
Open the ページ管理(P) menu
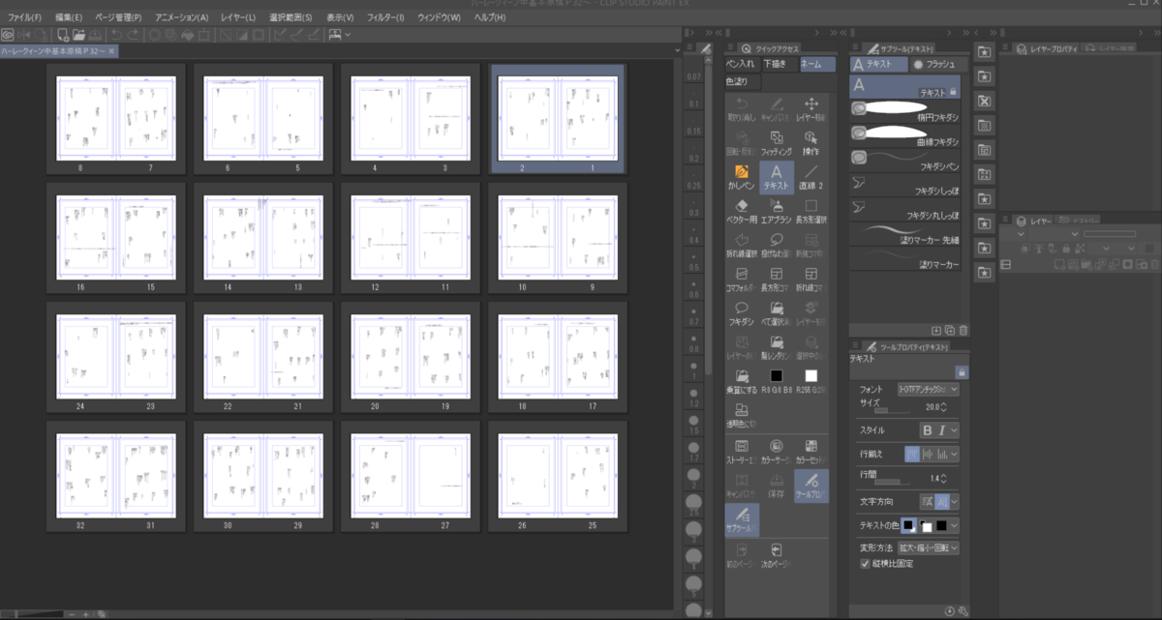click(x=117, y=18)
